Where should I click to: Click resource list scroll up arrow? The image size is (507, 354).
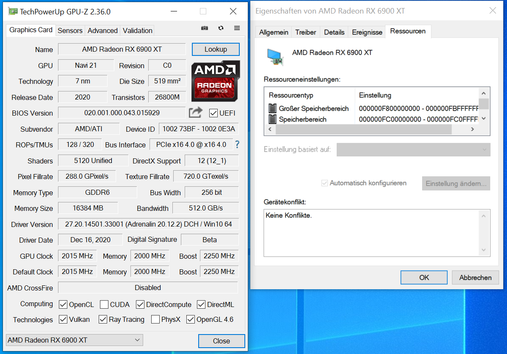pos(484,94)
